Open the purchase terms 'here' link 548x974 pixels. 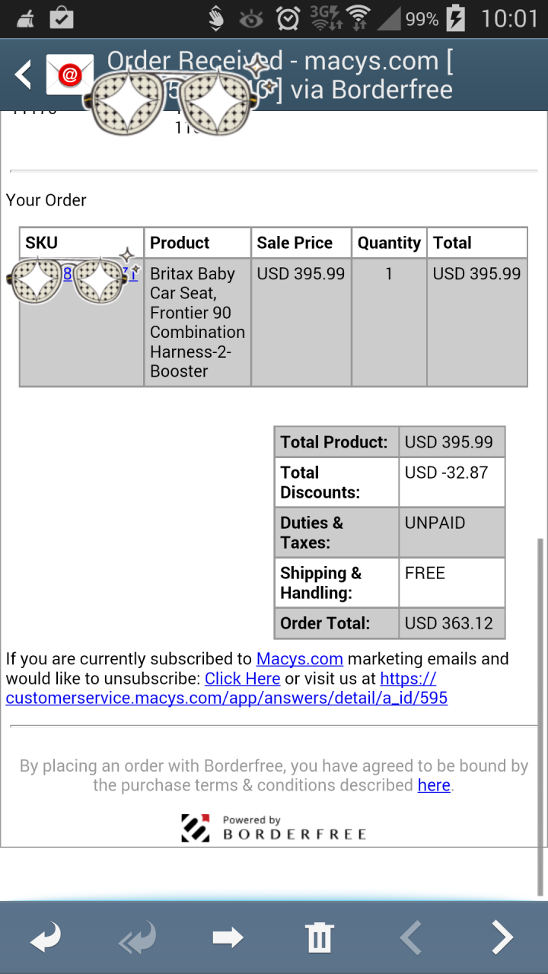pyautogui.click(x=434, y=785)
